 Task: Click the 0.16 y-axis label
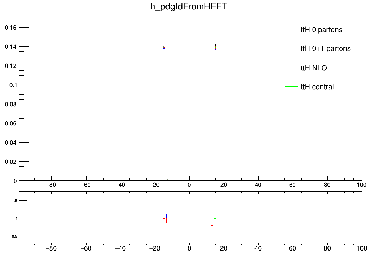click(x=11, y=28)
